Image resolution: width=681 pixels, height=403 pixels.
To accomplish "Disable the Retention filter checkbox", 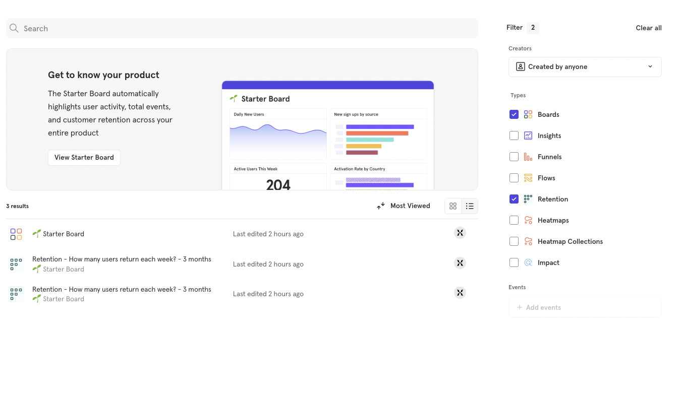I will coord(514,199).
